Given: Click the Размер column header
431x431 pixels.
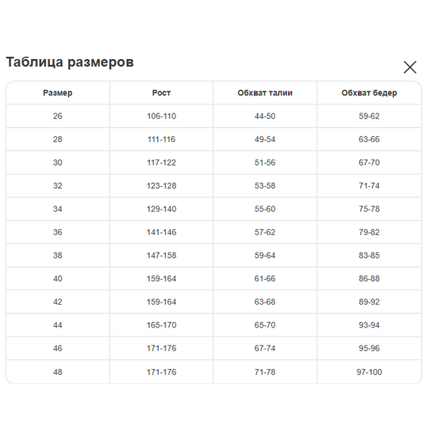Looking at the screenshot, I should click(x=57, y=93).
